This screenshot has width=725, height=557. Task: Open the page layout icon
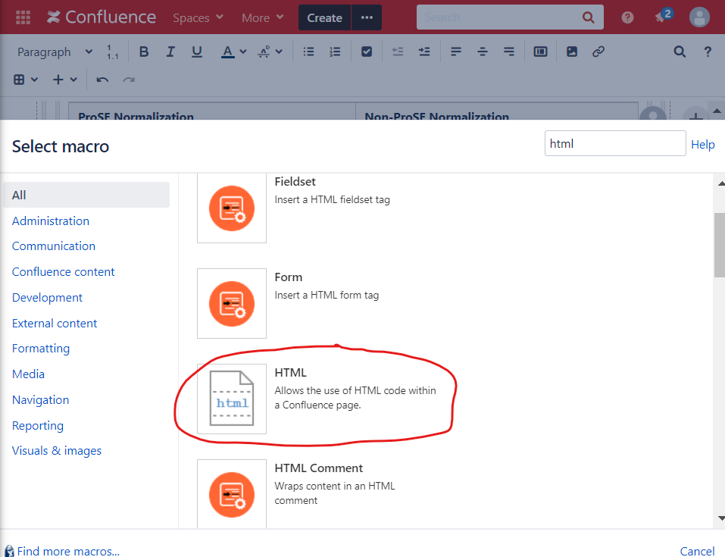pyautogui.click(x=540, y=52)
